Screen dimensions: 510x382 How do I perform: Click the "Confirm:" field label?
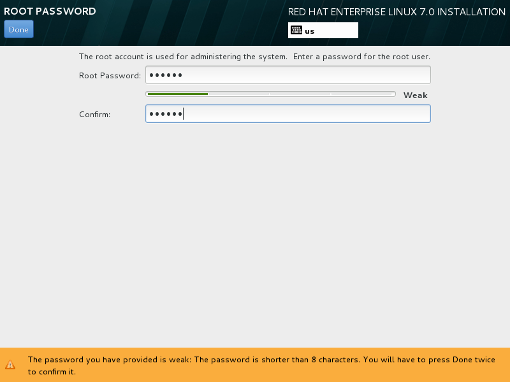[95, 115]
